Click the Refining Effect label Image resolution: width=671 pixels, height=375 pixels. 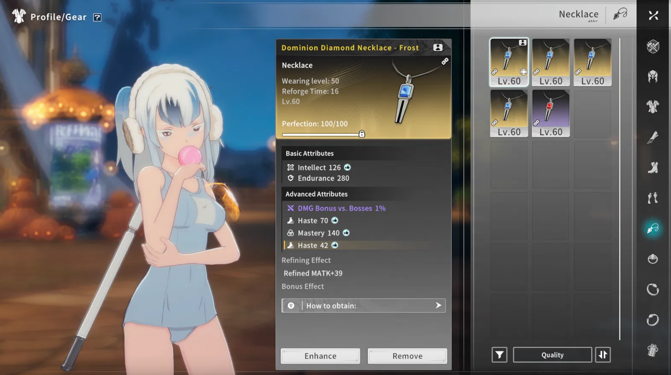(x=306, y=260)
